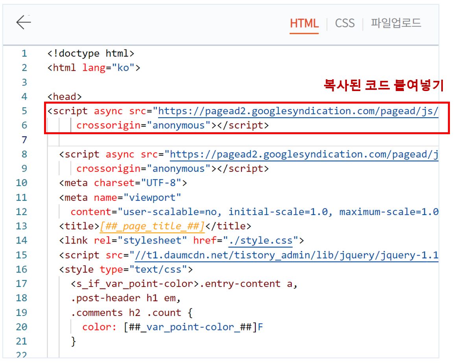Screen dimensions: 457x363
Task: Open the googlesyndication URL on line 5
Action: (298, 111)
